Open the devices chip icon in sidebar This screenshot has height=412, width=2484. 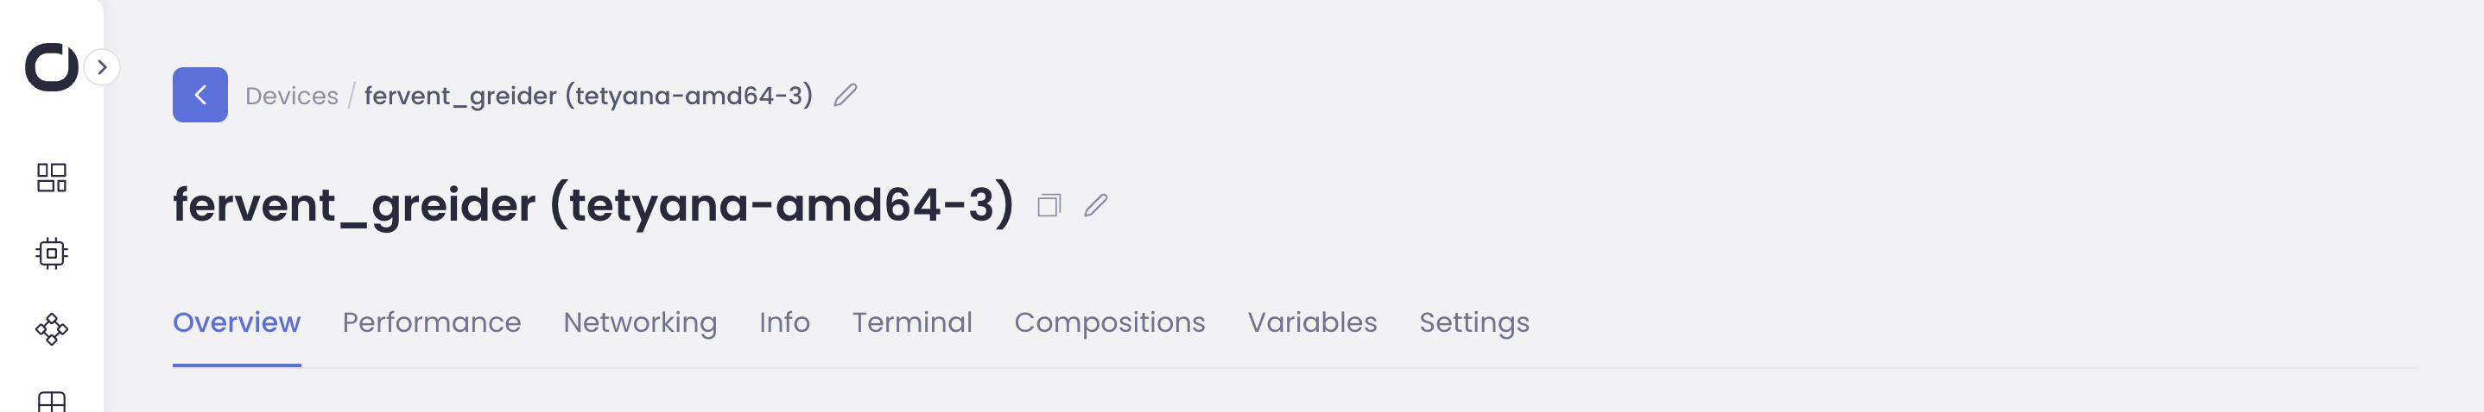(x=51, y=253)
